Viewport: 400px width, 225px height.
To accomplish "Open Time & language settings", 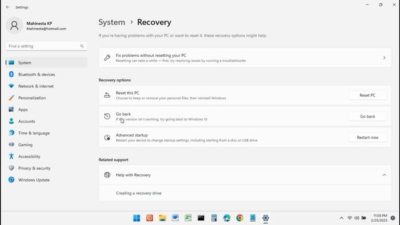I will point(46,133).
